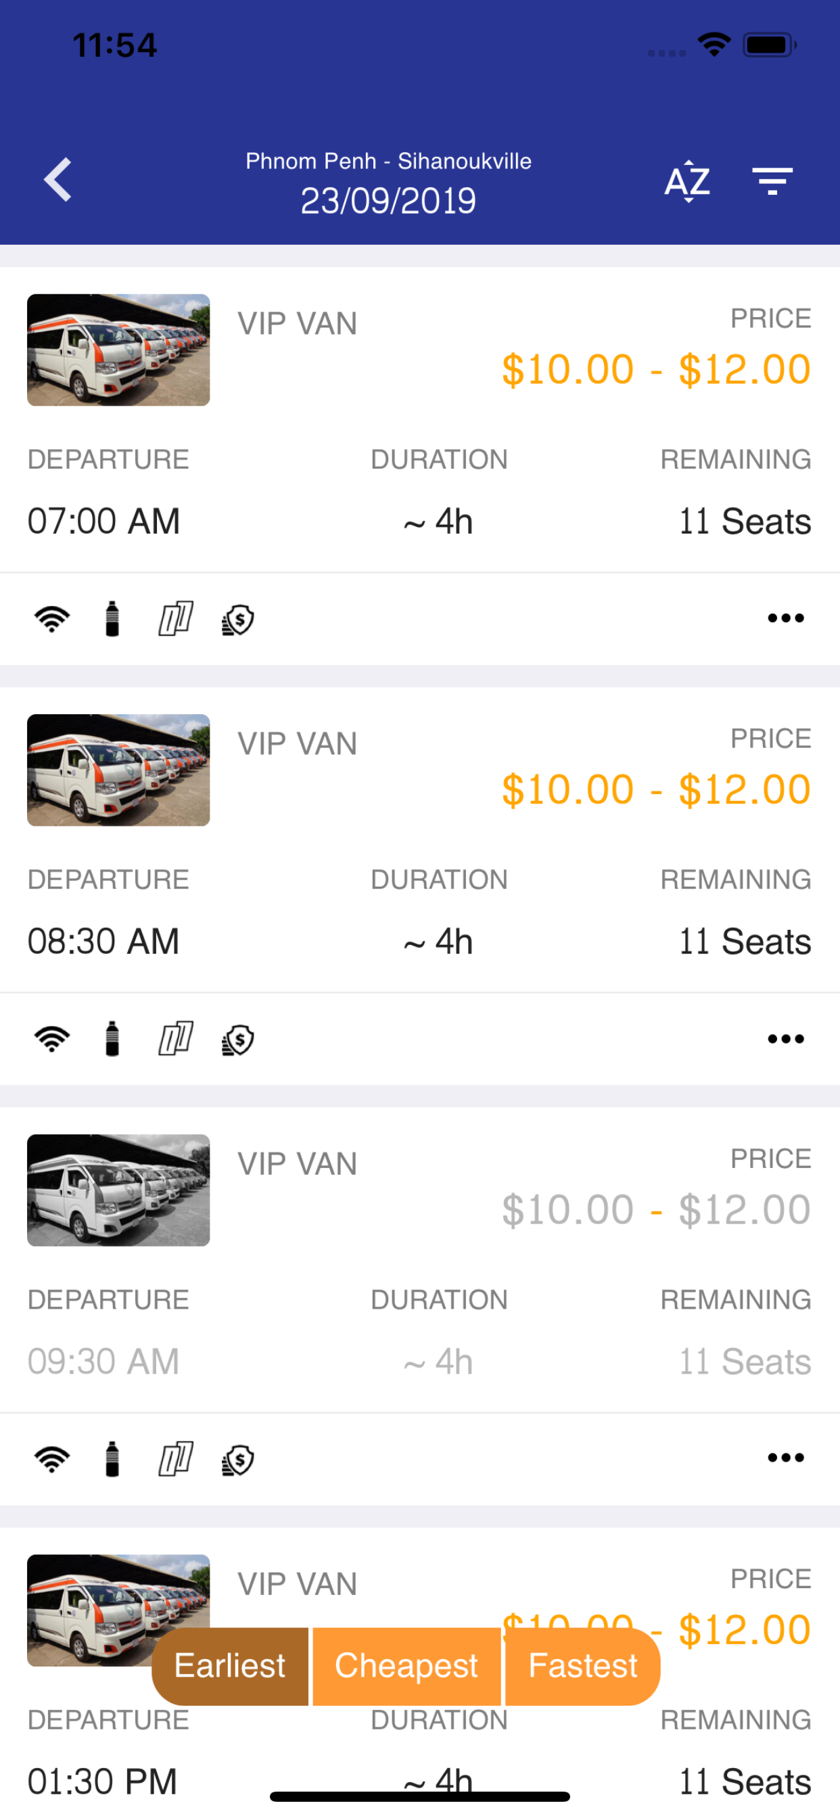Open the filter icon in header
This screenshot has height=1818, width=840.
click(x=772, y=181)
